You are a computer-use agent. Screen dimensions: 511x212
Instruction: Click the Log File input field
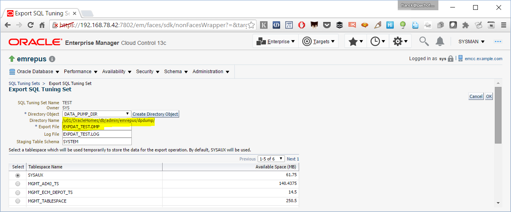[x=97, y=134]
